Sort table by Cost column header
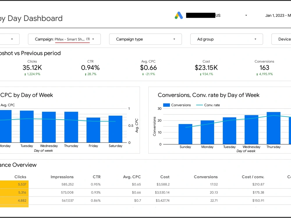 click(165, 177)
